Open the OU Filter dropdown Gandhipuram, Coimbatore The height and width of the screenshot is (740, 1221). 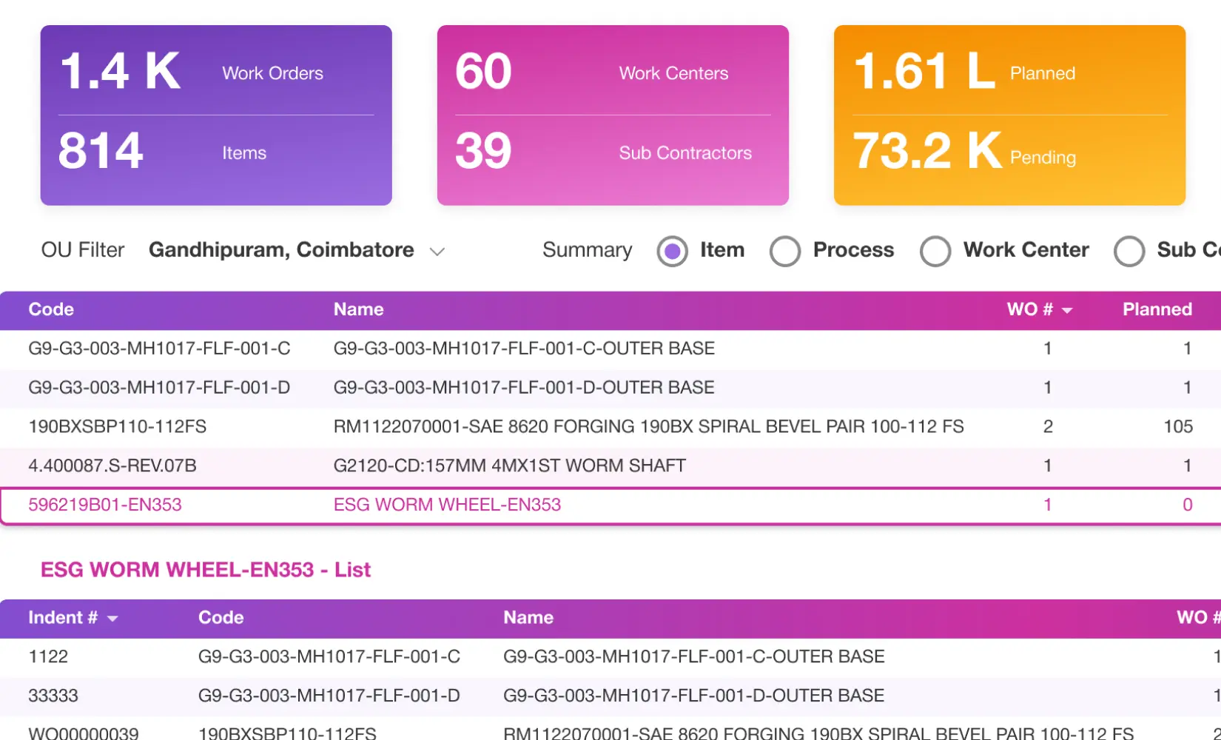pos(296,250)
